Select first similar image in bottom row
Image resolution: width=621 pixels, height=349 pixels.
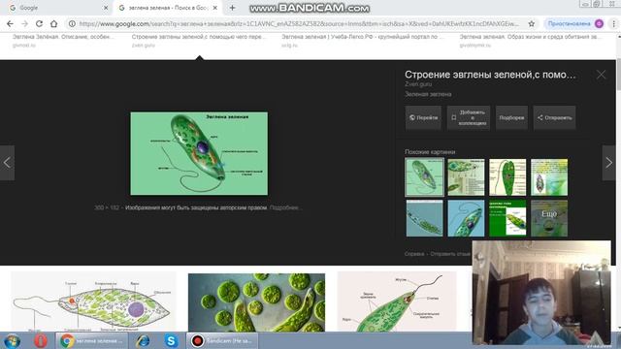(x=424, y=218)
